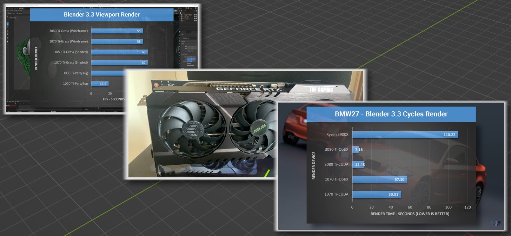The image size is (511, 236).
Task: Click the 57.10 render time value
Action: pos(399,179)
